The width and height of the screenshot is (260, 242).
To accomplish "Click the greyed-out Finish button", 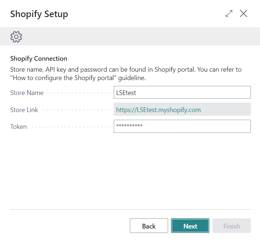I will tap(232, 226).
